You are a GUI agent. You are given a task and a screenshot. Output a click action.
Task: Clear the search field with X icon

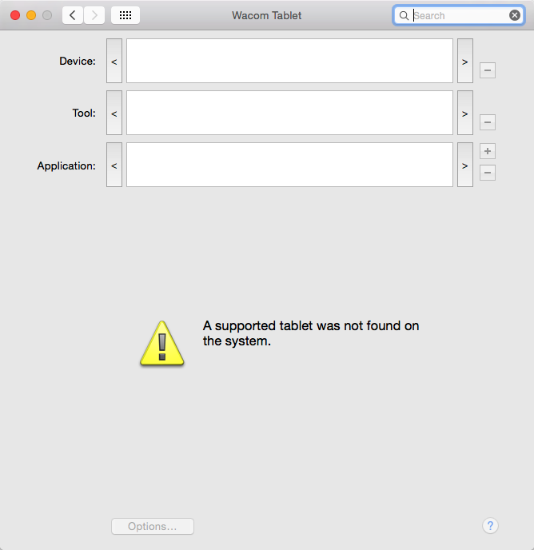tap(514, 15)
